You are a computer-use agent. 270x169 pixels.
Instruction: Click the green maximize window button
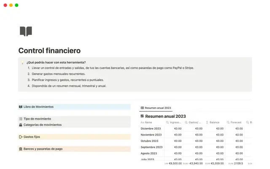(17, 5)
